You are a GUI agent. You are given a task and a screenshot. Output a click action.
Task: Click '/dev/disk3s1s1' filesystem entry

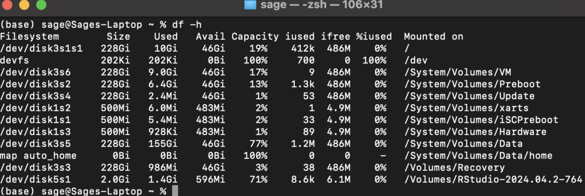tap(41, 48)
